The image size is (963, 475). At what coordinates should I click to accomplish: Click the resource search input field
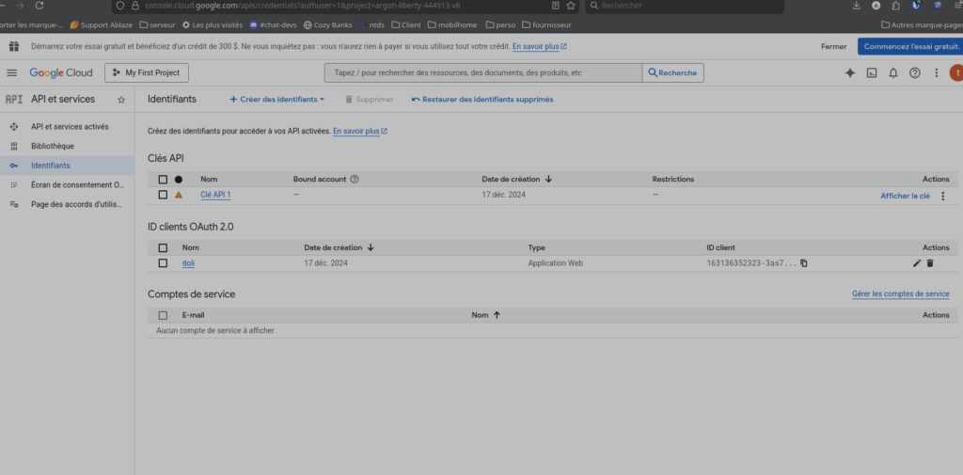482,72
